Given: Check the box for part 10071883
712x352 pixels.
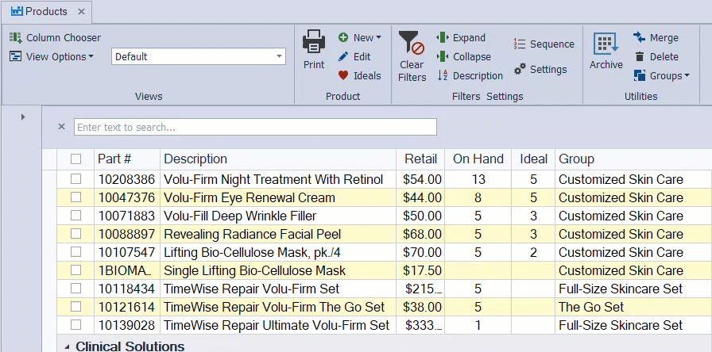Looking at the screenshot, I should pos(75,215).
